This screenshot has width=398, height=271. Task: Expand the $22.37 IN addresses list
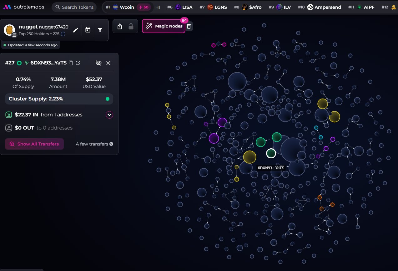pos(109,115)
